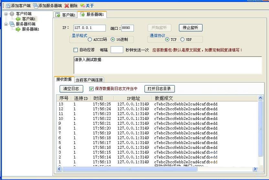269x180 pixels.
Task: Click the disabled 开始监听 button
Action: point(159,28)
